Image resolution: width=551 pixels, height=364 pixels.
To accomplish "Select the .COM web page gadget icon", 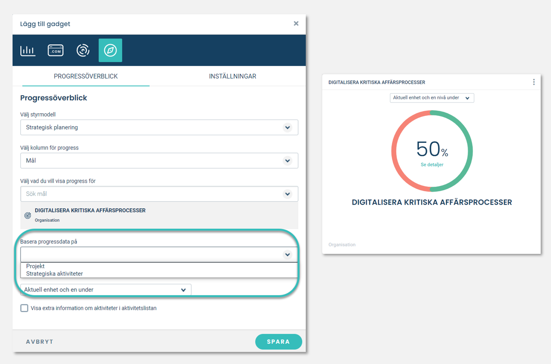I will coord(56,50).
